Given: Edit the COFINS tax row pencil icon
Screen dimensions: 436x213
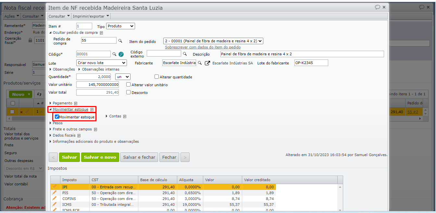Looking at the screenshot, I should [55, 198].
